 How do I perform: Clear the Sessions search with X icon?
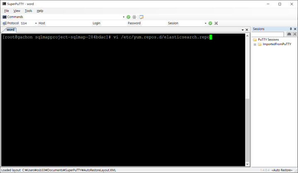(x=295, y=34)
